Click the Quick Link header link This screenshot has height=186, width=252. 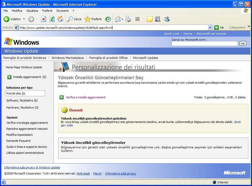tap(172, 33)
